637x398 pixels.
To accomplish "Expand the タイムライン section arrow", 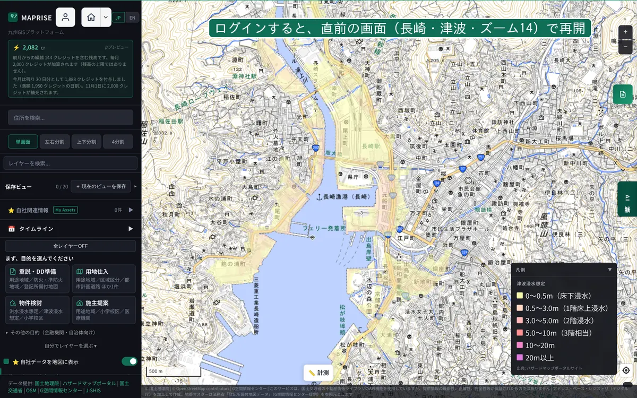I will click(x=131, y=229).
